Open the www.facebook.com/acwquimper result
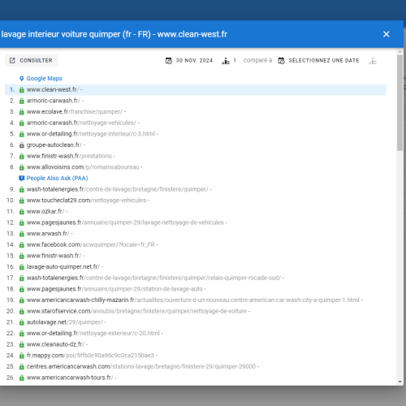The image size is (406, 406). point(91,244)
